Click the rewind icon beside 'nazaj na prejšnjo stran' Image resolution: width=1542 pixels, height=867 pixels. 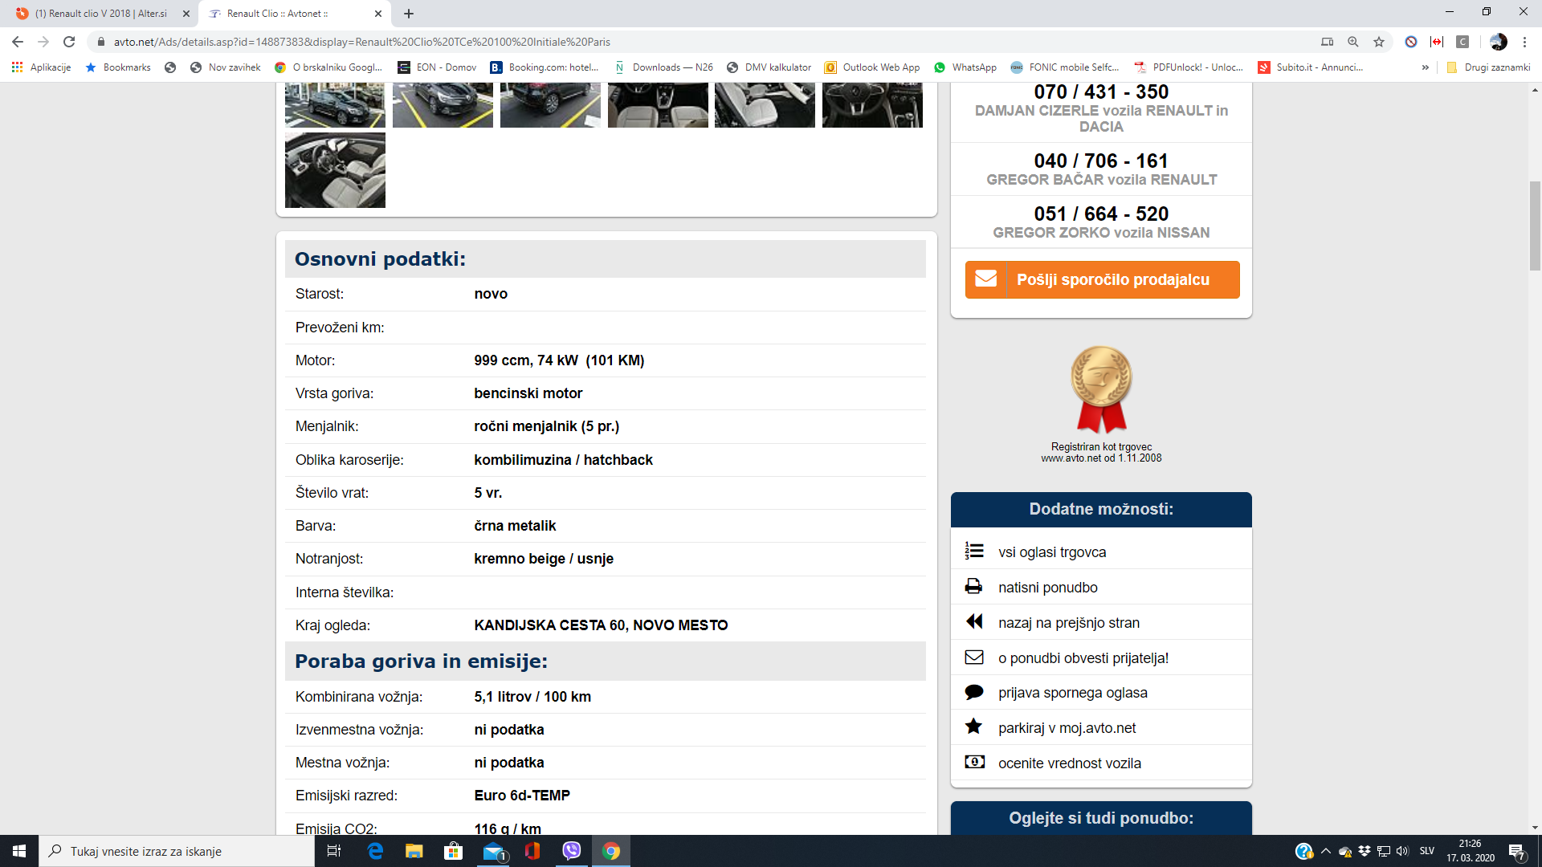(974, 621)
